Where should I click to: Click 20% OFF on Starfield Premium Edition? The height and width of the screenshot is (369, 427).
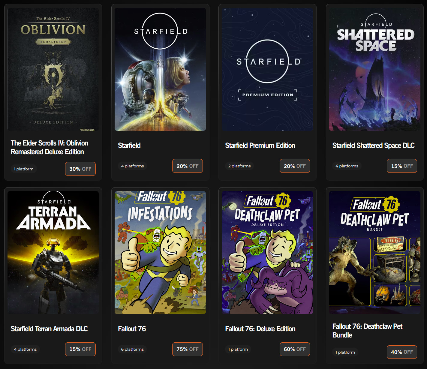coord(295,166)
